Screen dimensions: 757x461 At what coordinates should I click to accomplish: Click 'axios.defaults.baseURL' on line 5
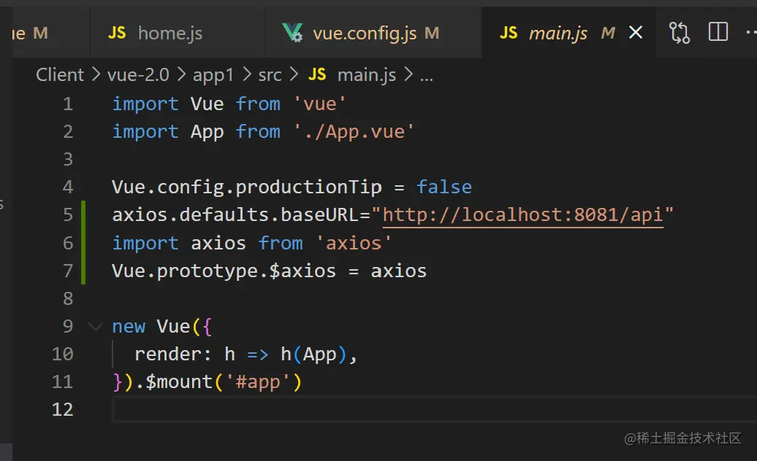click(235, 215)
